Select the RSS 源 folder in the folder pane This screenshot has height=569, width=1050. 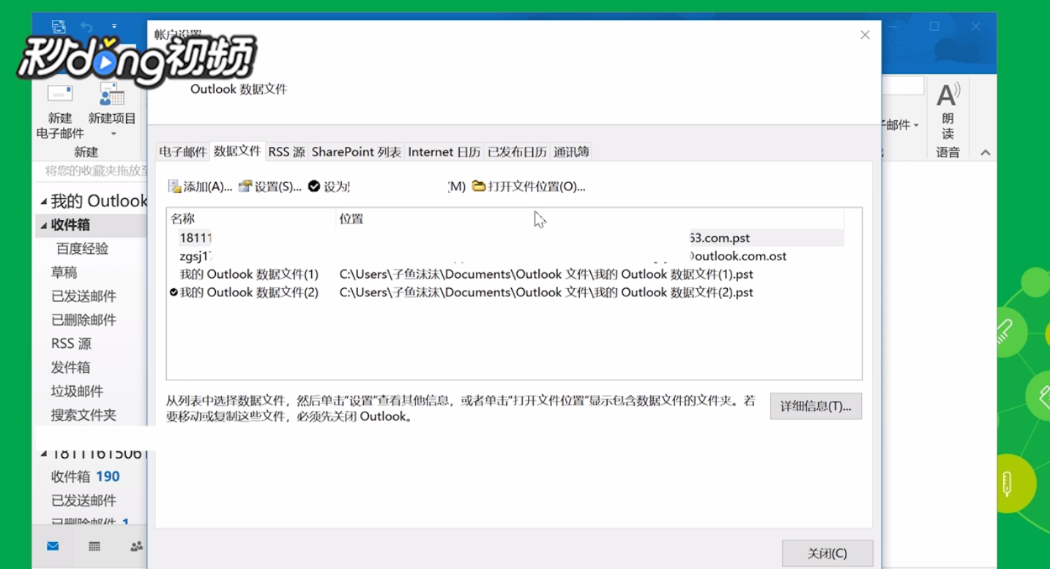tap(71, 343)
